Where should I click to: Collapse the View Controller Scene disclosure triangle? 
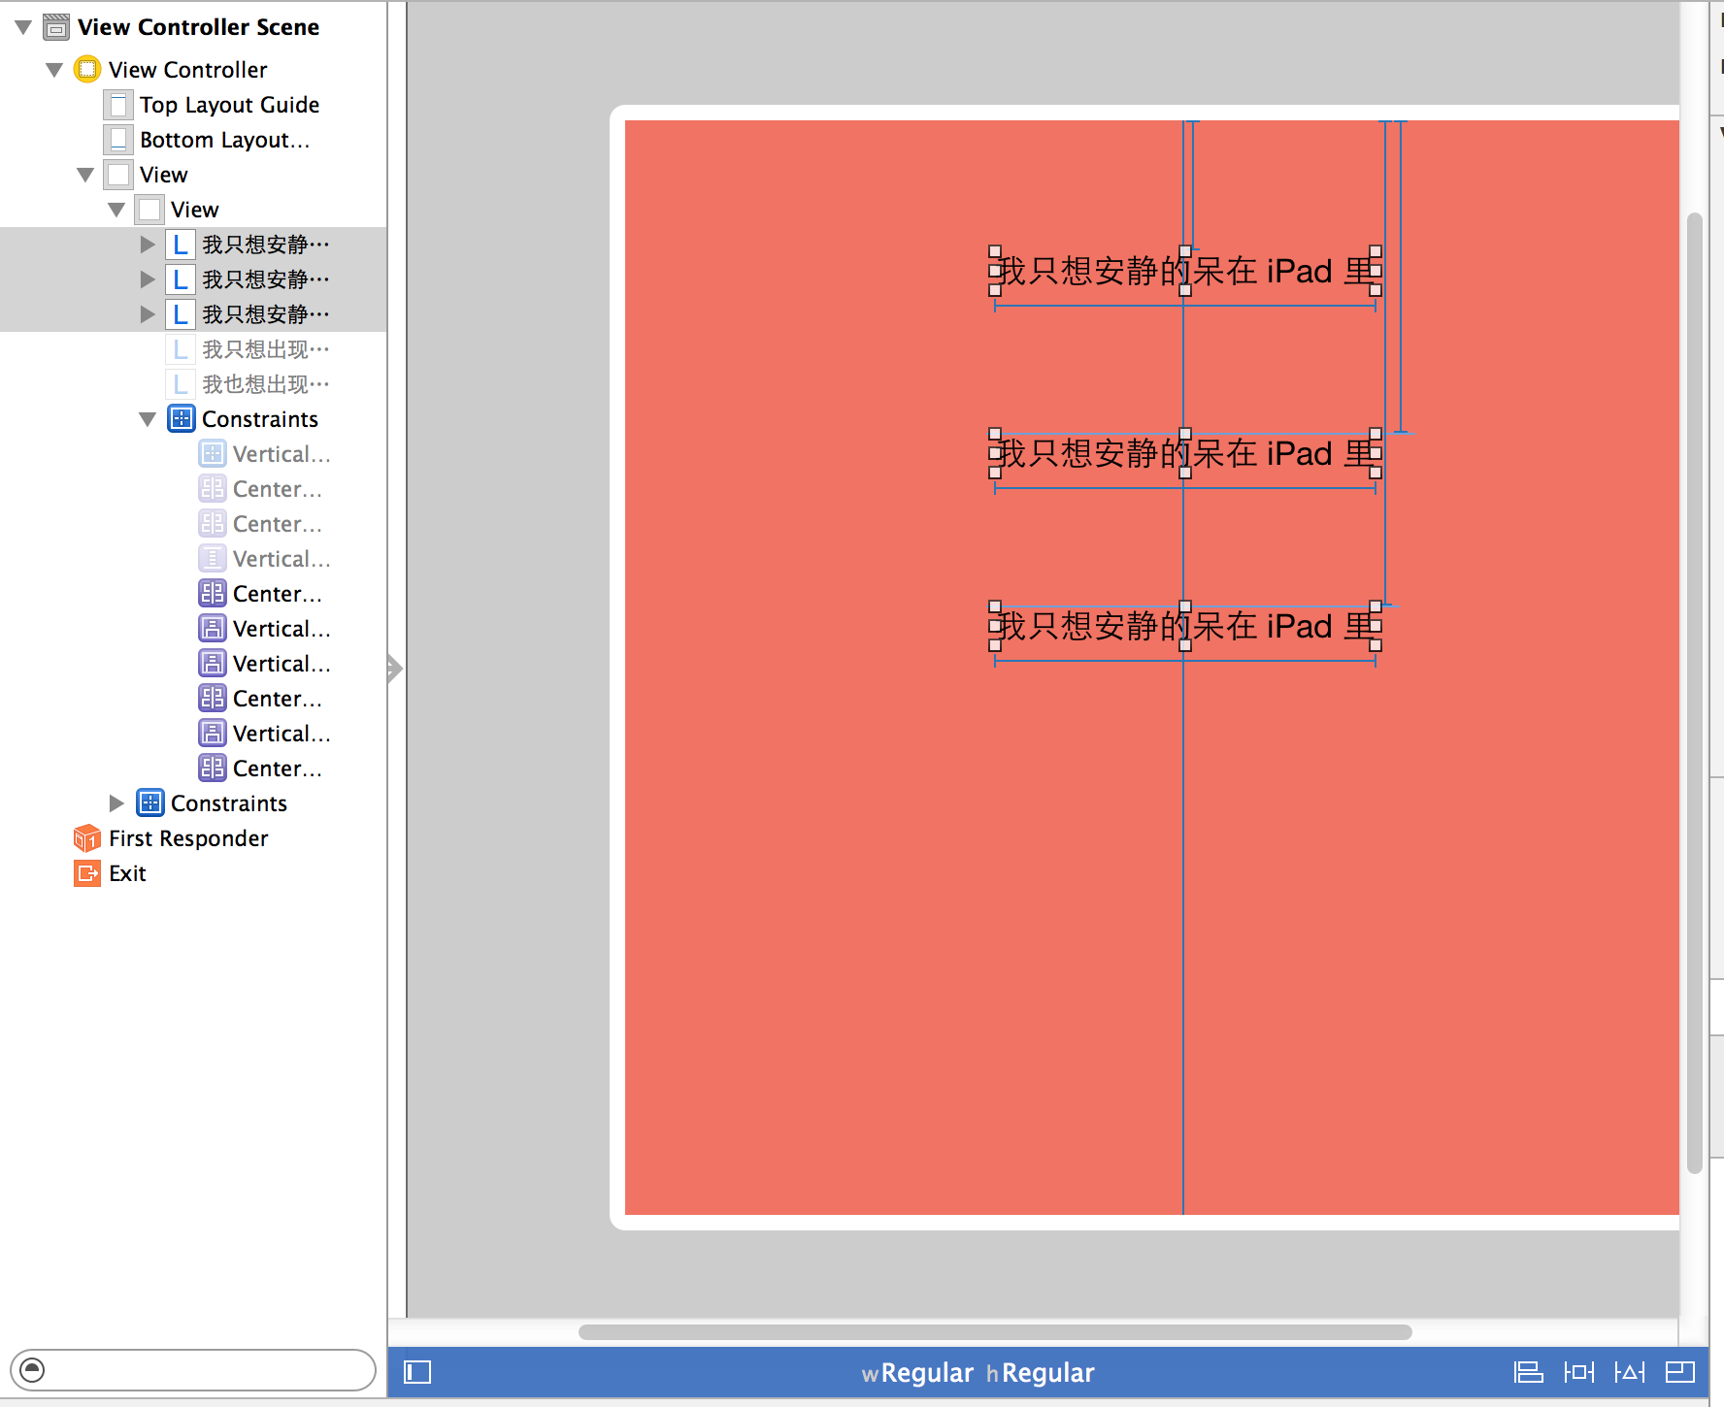(x=22, y=26)
